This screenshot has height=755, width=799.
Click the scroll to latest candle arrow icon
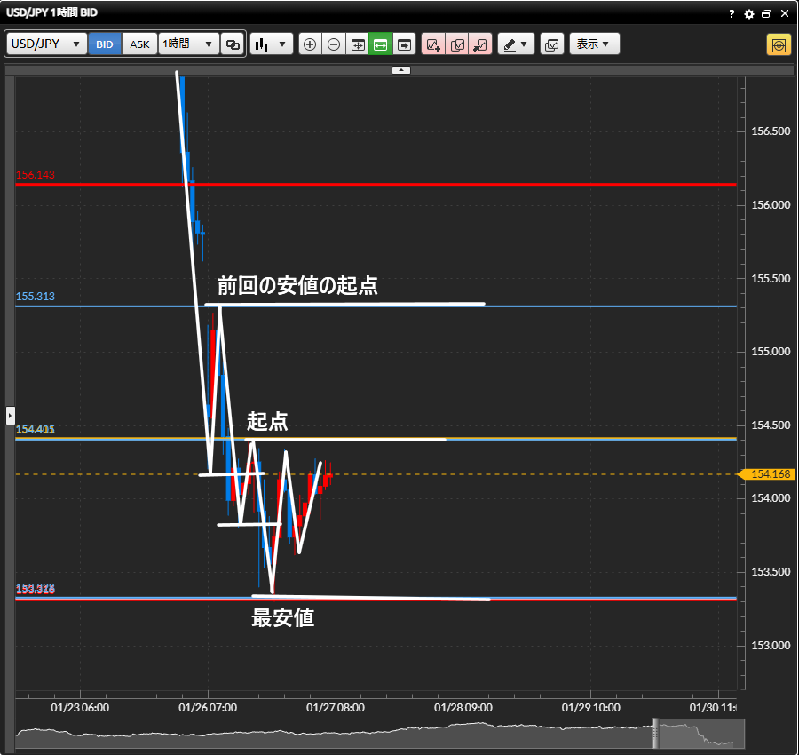(x=405, y=44)
